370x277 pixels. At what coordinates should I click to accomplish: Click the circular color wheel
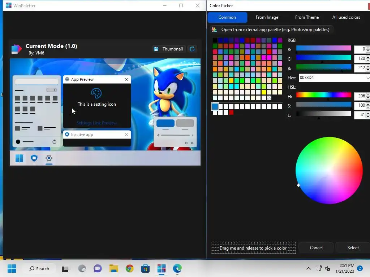pos(329,170)
